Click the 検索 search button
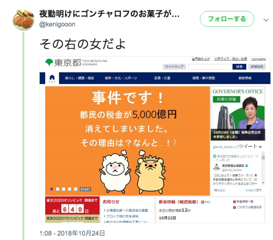This screenshot has height=240, width=273. pyautogui.click(x=239, y=67)
